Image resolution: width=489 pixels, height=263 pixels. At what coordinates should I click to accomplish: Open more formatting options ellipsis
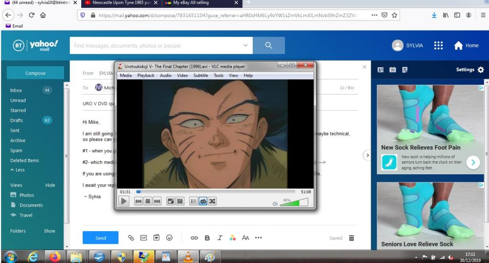coord(258,238)
